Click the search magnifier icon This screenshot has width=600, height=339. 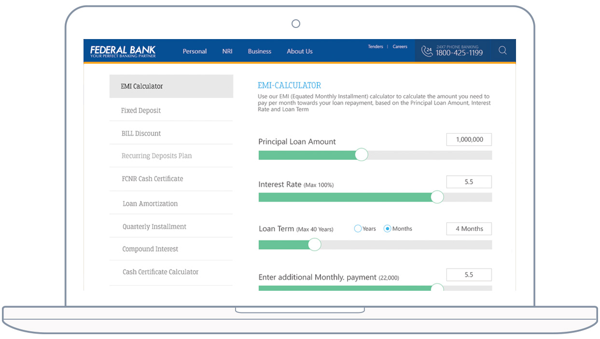pos(502,51)
